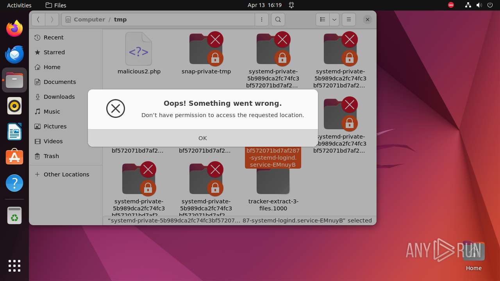Screen dimensions: 500x281
Task: Open the Files hamburger menu
Action: tap(349, 20)
